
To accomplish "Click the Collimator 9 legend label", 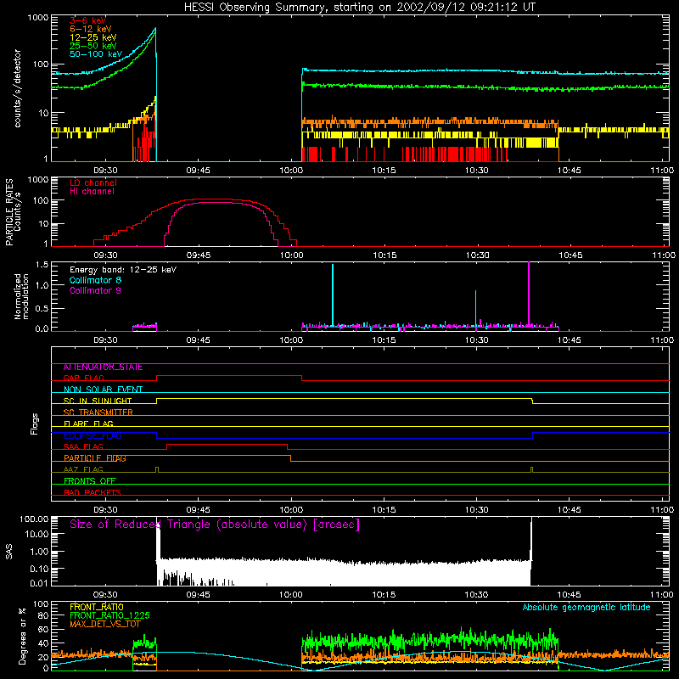I will tap(95, 290).
